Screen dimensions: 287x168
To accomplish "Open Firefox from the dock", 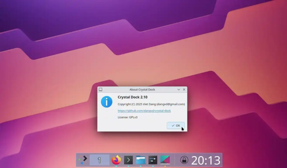I will click(x=116, y=160).
